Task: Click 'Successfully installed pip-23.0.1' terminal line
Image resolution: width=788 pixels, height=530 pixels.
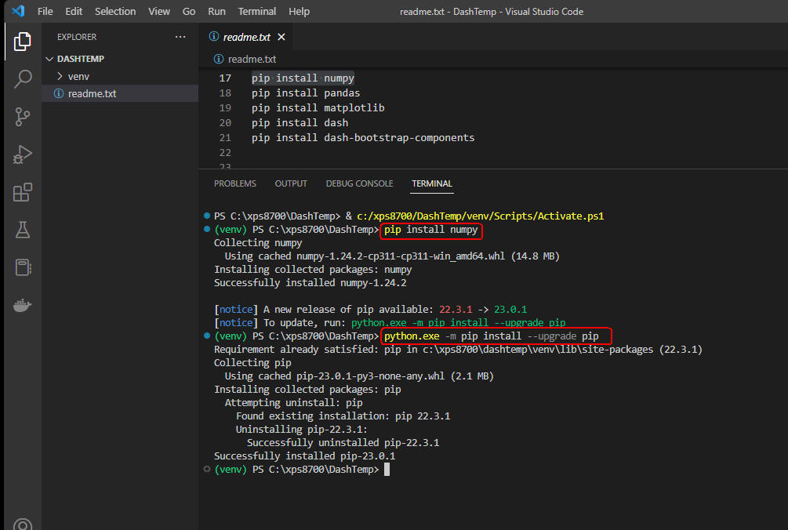Action: pyautogui.click(x=304, y=456)
